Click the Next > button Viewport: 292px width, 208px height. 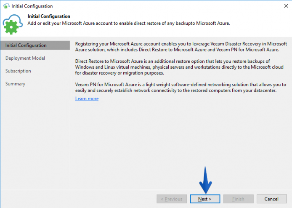[205, 199]
